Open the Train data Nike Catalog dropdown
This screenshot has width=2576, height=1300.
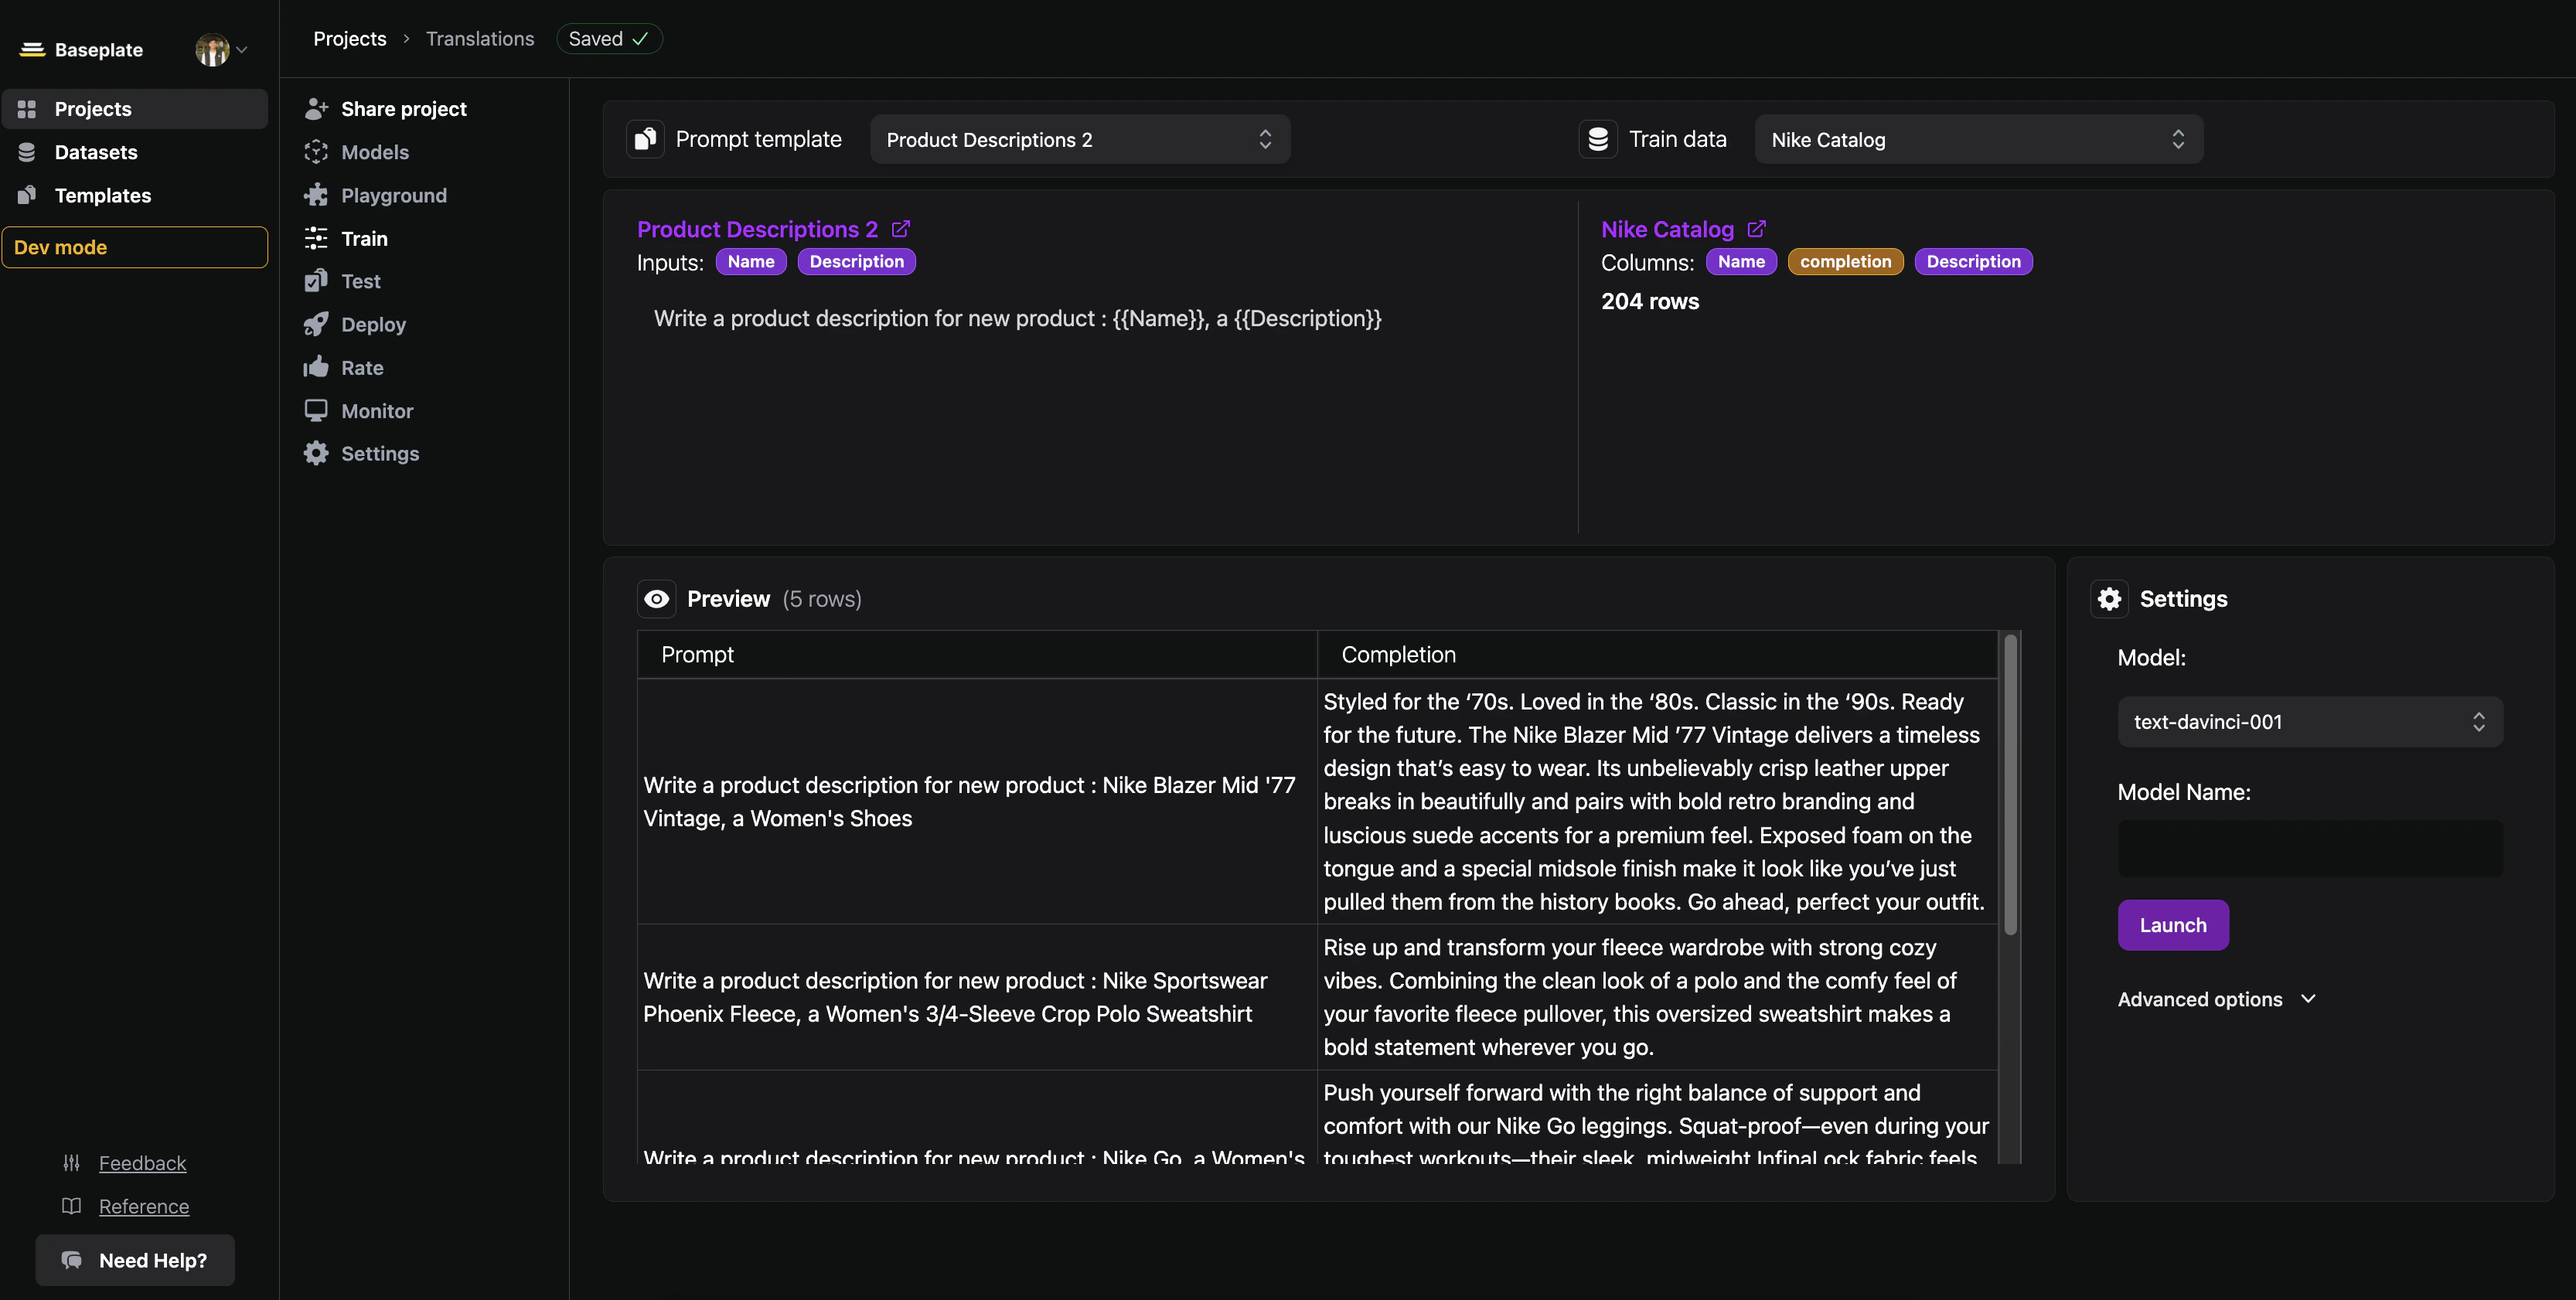(1978, 139)
